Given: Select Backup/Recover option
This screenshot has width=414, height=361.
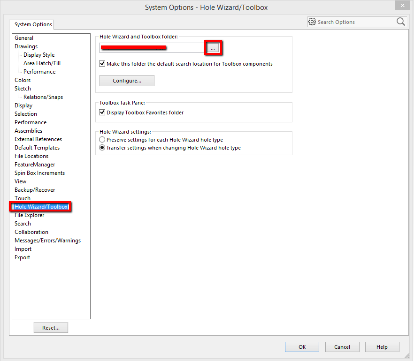Looking at the screenshot, I should pos(35,190).
